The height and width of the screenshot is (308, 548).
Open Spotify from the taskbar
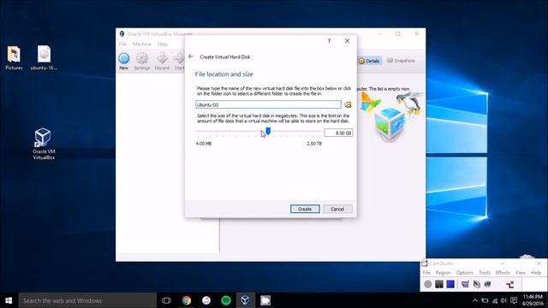[x=226, y=300]
